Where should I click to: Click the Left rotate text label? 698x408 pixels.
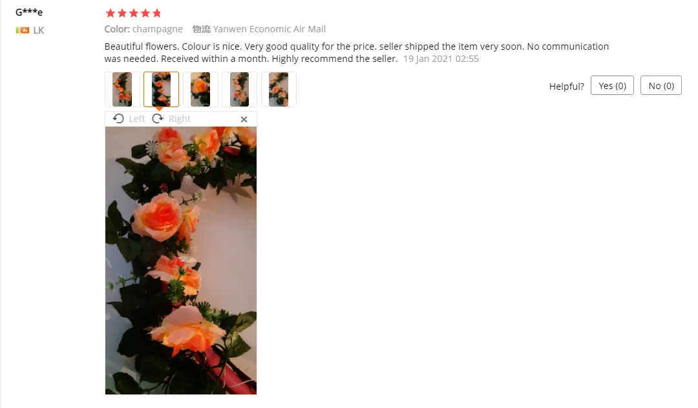click(x=136, y=119)
